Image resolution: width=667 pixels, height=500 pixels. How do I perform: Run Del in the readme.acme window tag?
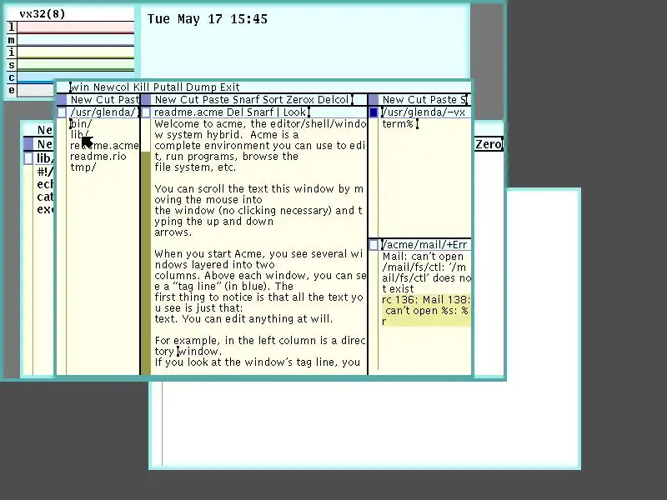tap(234, 112)
